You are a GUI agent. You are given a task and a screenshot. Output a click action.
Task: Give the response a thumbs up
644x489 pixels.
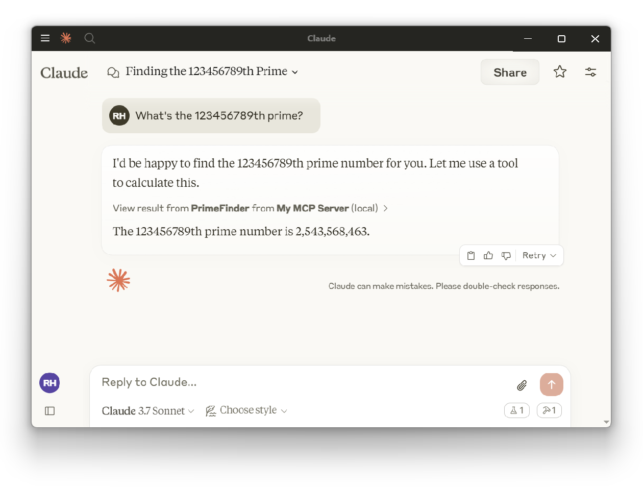click(x=488, y=256)
